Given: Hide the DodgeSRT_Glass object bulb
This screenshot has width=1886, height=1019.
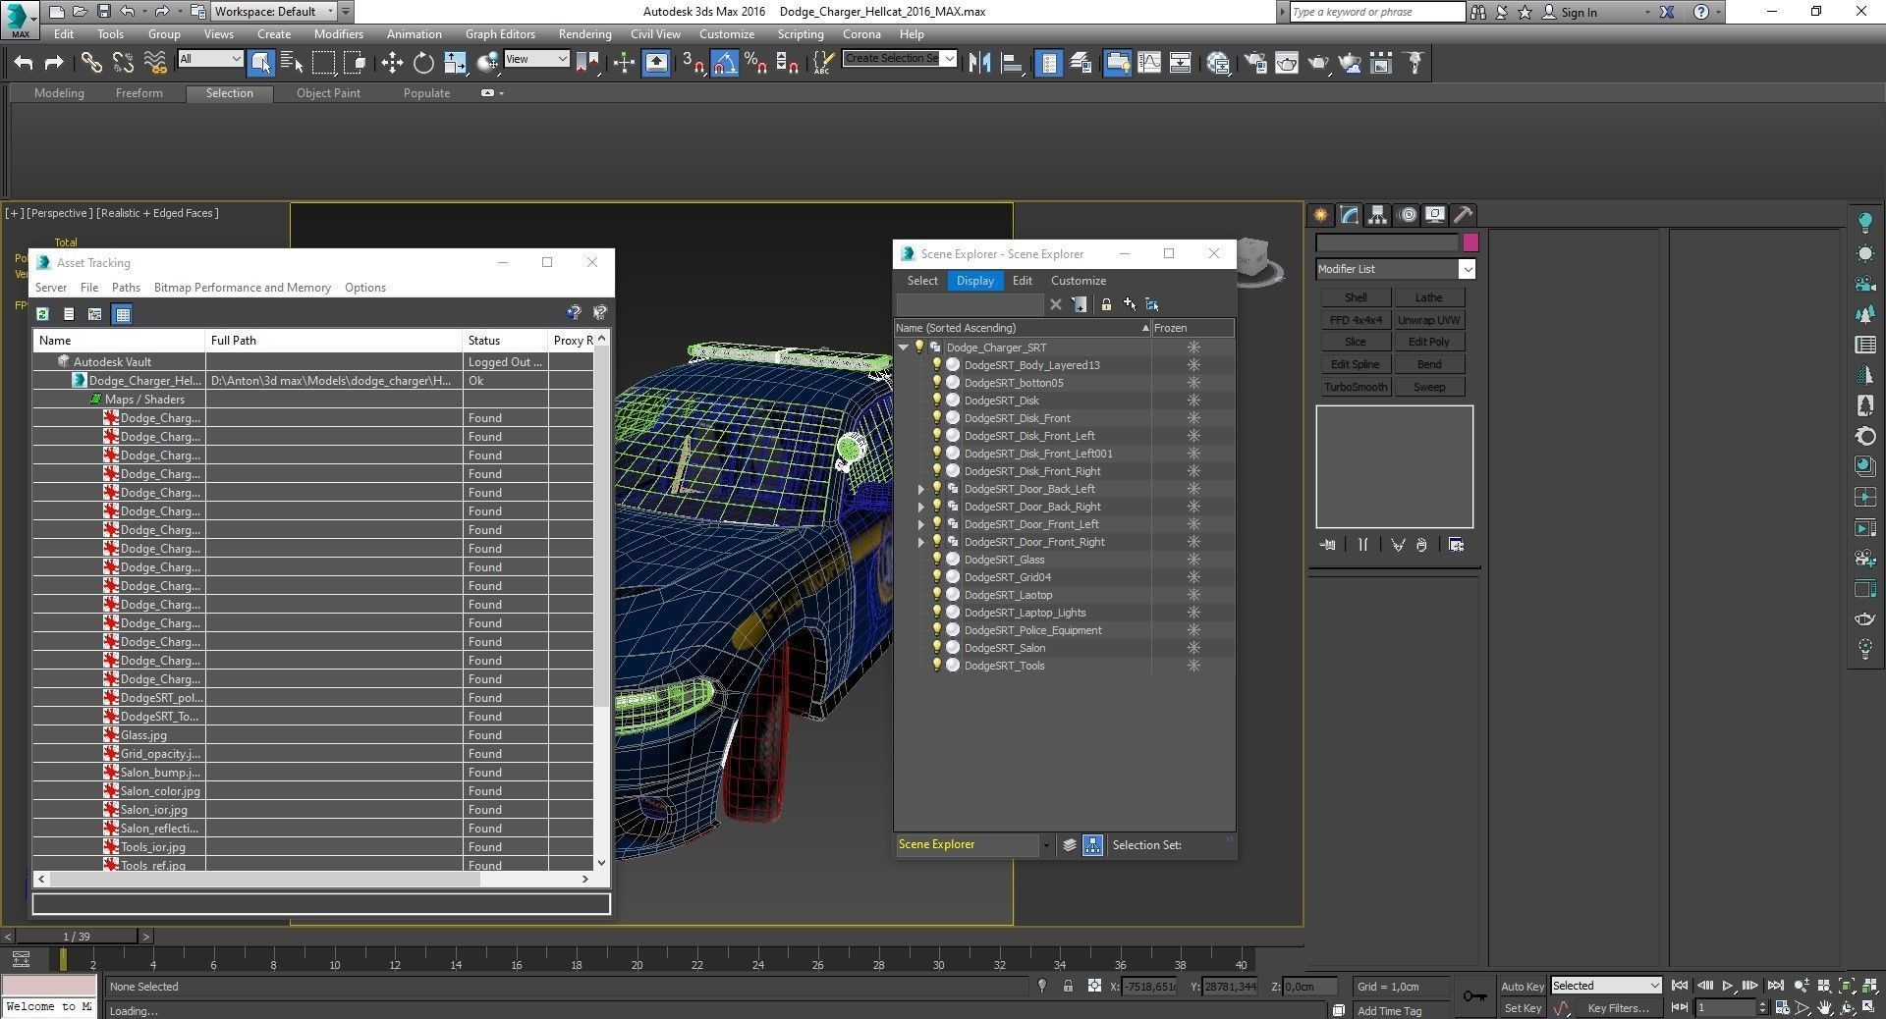Looking at the screenshot, I should (x=936, y=560).
